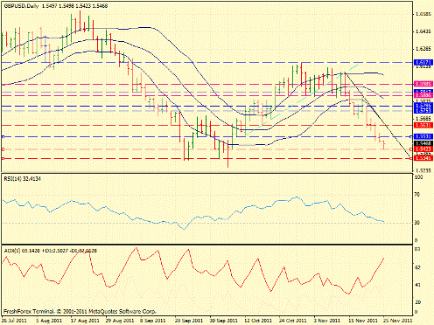Screen dimensions: 434x325
Task: Click the 1.6585 price scale value
Action: pyautogui.click(x=423, y=14)
